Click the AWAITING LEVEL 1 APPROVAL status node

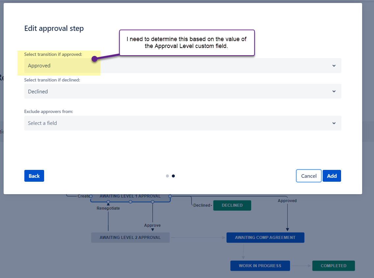(131, 196)
